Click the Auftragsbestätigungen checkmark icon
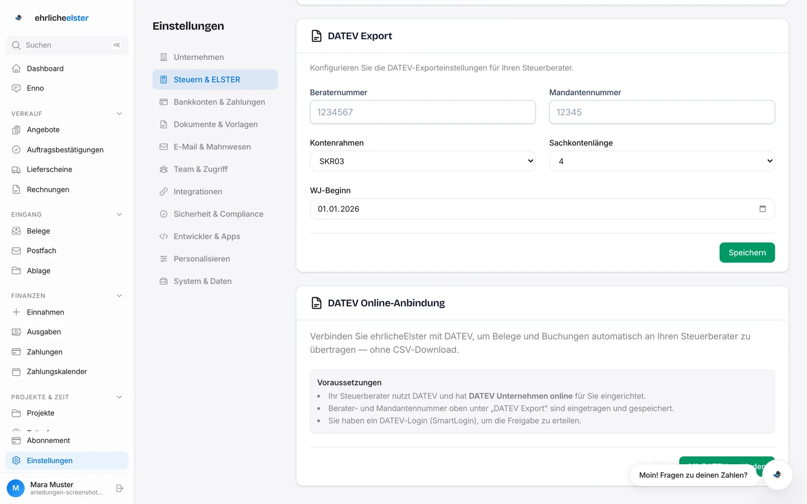Viewport: 807px width, 504px height. 16,150
